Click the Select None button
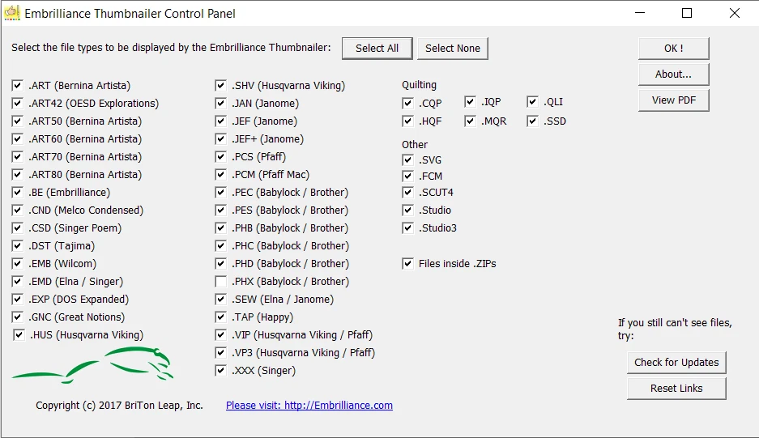Image resolution: width=759 pixels, height=438 pixels. point(453,49)
